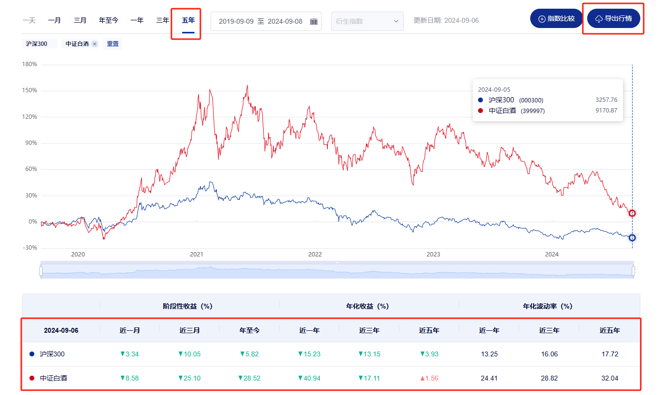Click the 指数比较 button
This screenshot has width=663, height=395.
[556, 19]
